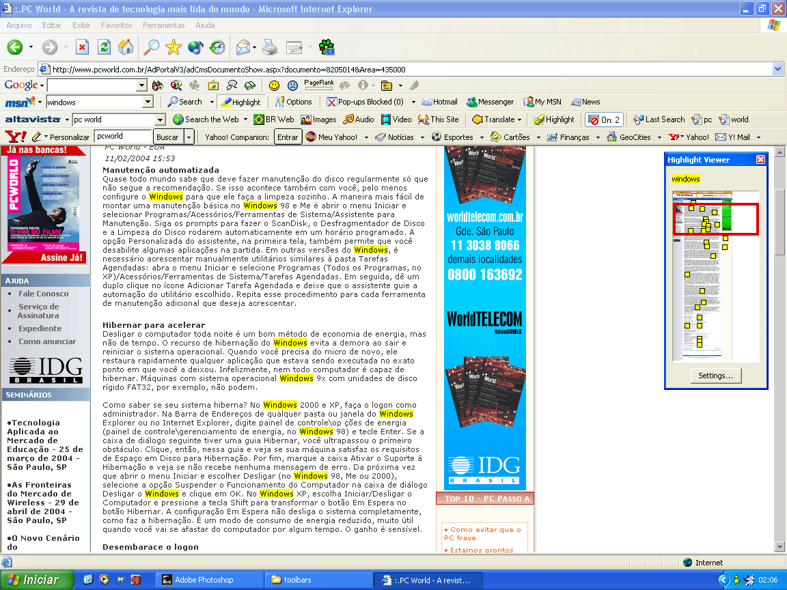Click AltaVista Last Search button
The image size is (787, 590).
(659, 120)
